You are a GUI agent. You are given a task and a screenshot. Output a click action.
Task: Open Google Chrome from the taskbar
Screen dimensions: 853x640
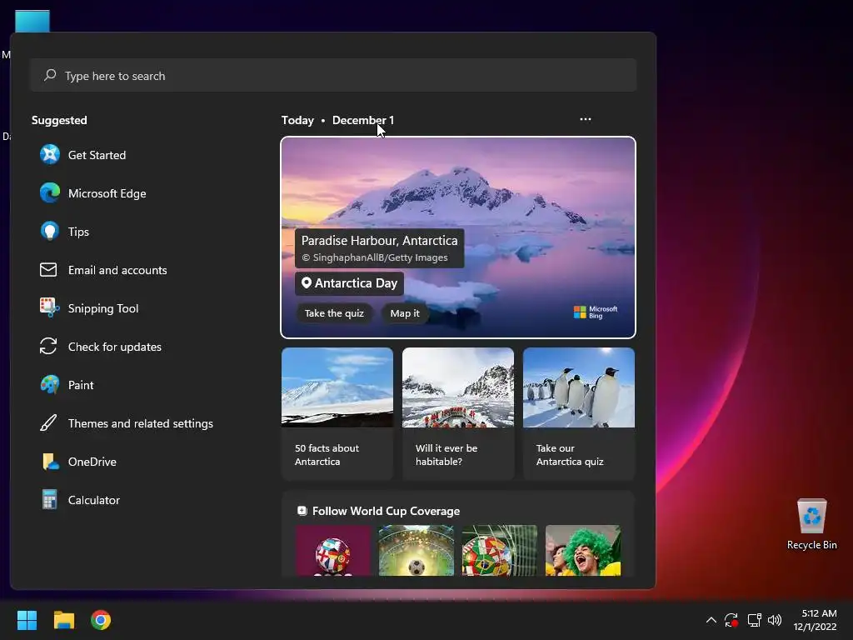pos(101,620)
